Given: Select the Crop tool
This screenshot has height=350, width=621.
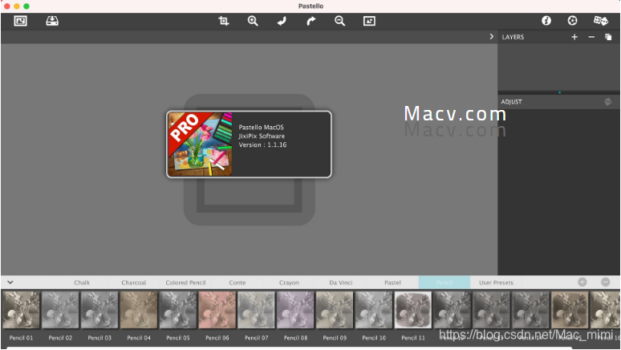Looking at the screenshot, I should (223, 21).
